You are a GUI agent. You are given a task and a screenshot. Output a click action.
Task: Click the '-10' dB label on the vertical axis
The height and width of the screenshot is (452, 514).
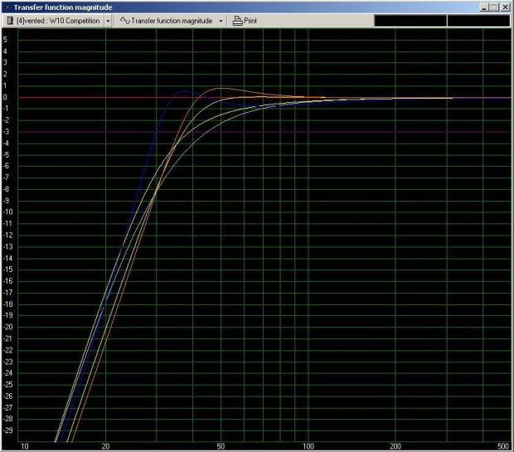coord(7,211)
